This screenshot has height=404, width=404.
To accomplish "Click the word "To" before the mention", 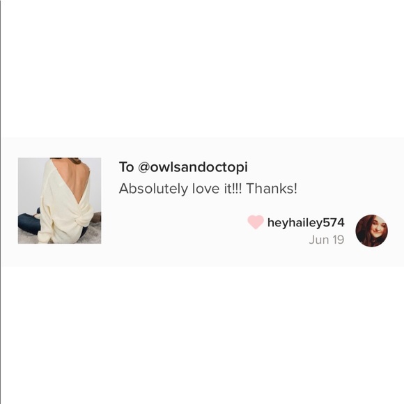I will coord(126,167).
